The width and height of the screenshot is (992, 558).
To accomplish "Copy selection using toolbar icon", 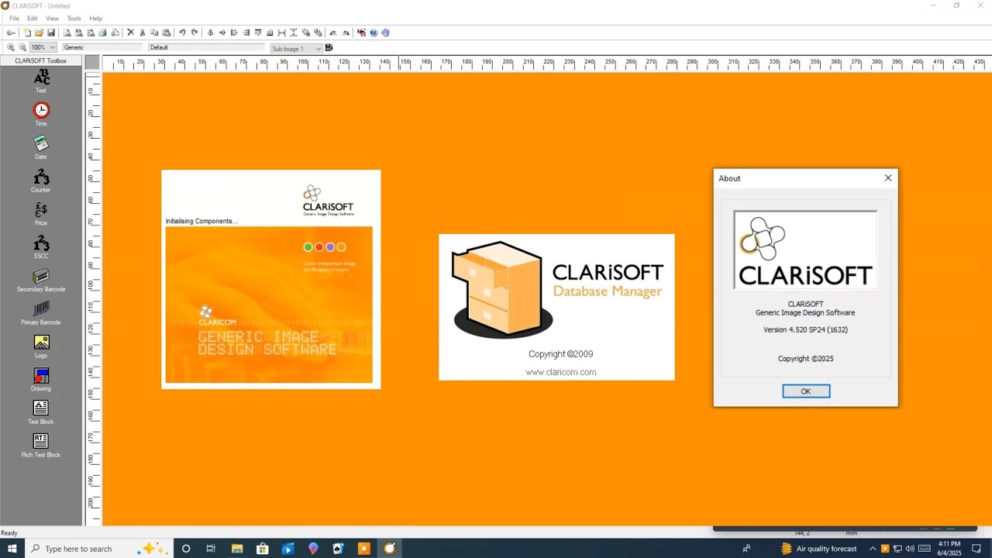I will click(x=154, y=33).
